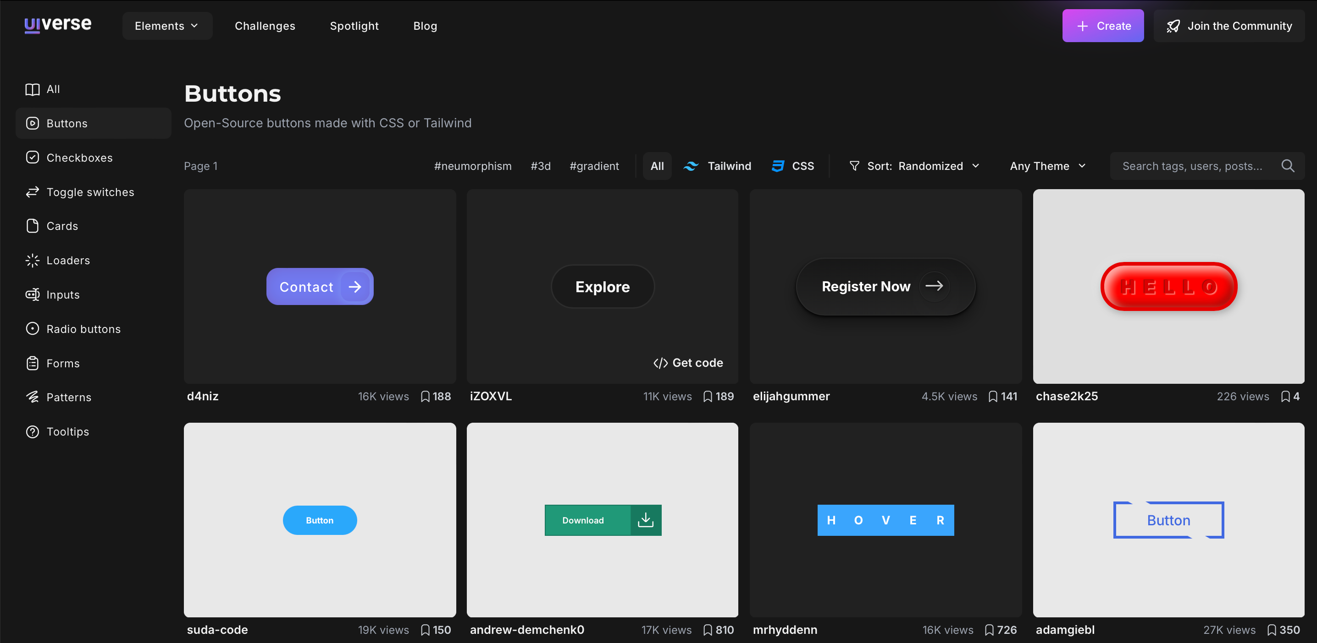Open Spotlight page
1317x643 pixels.
click(354, 26)
